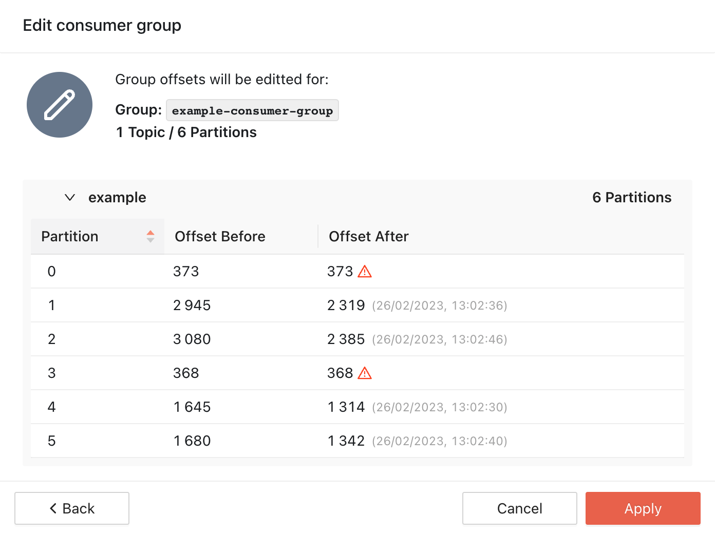Apply the offset changes
Screen dimensions: 715x534
tap(643, 508)
